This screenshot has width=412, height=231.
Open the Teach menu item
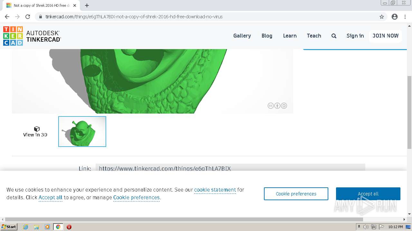point(314,36)
